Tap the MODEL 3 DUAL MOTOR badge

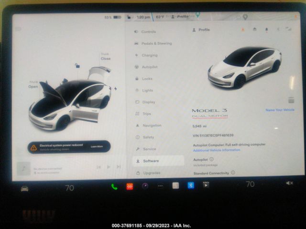[210, 114]
